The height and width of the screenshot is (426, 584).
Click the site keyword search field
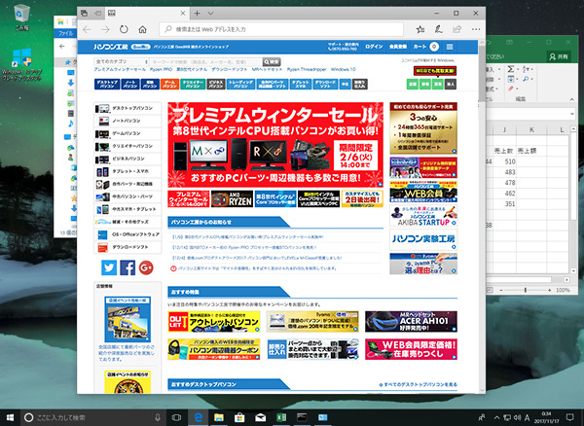coord(205,62)
